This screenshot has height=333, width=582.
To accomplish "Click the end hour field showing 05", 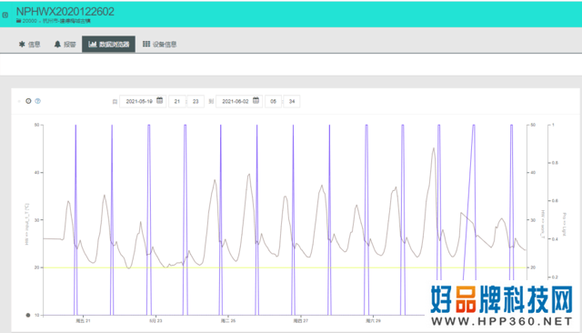I will coord(273,101).
